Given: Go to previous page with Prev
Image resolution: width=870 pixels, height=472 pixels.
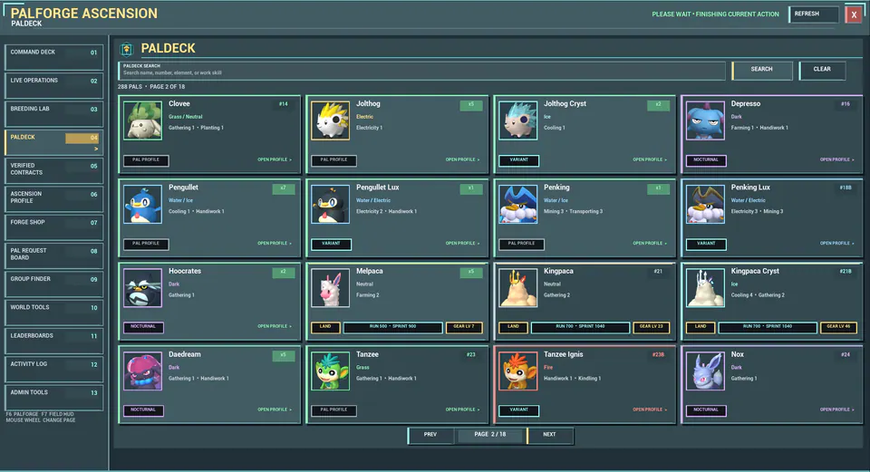Looking at the screenshot, I should click(430, 436).
